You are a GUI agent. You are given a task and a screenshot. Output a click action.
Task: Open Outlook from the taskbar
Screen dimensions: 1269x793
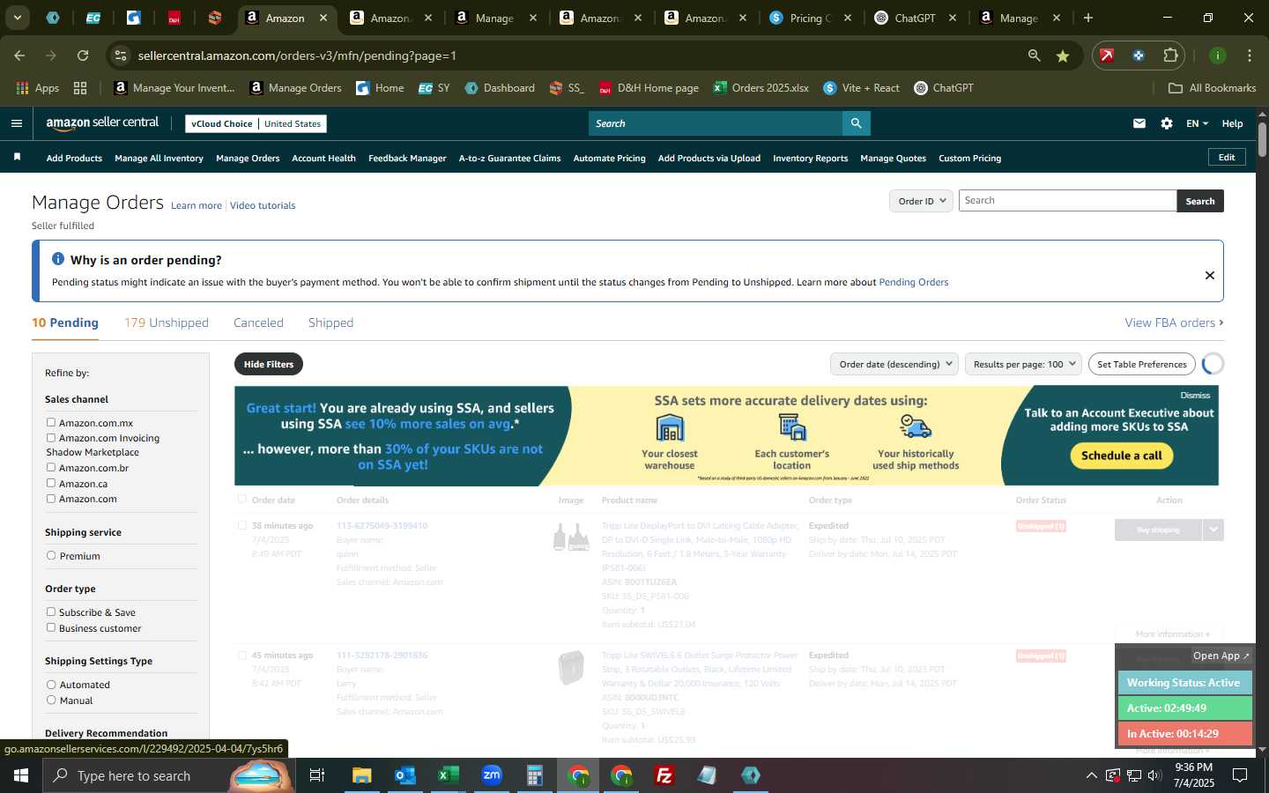pyautogui.click(x=405, y=775)
